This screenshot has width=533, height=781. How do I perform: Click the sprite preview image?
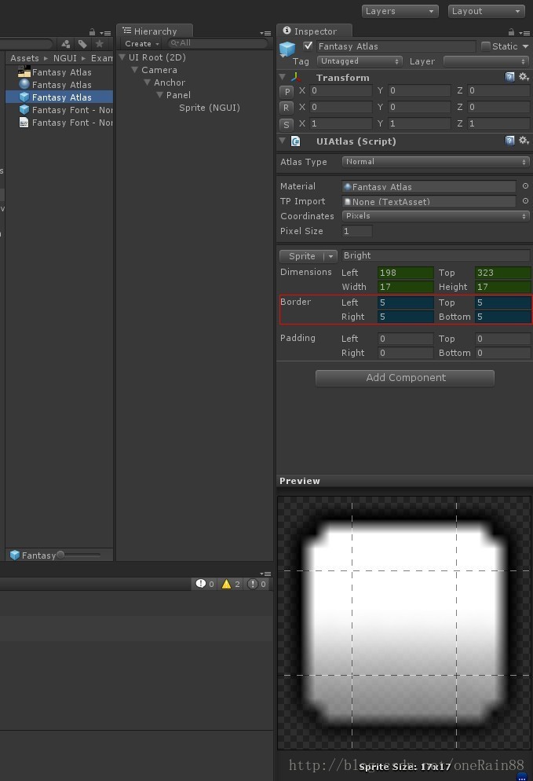pos(404,622)
